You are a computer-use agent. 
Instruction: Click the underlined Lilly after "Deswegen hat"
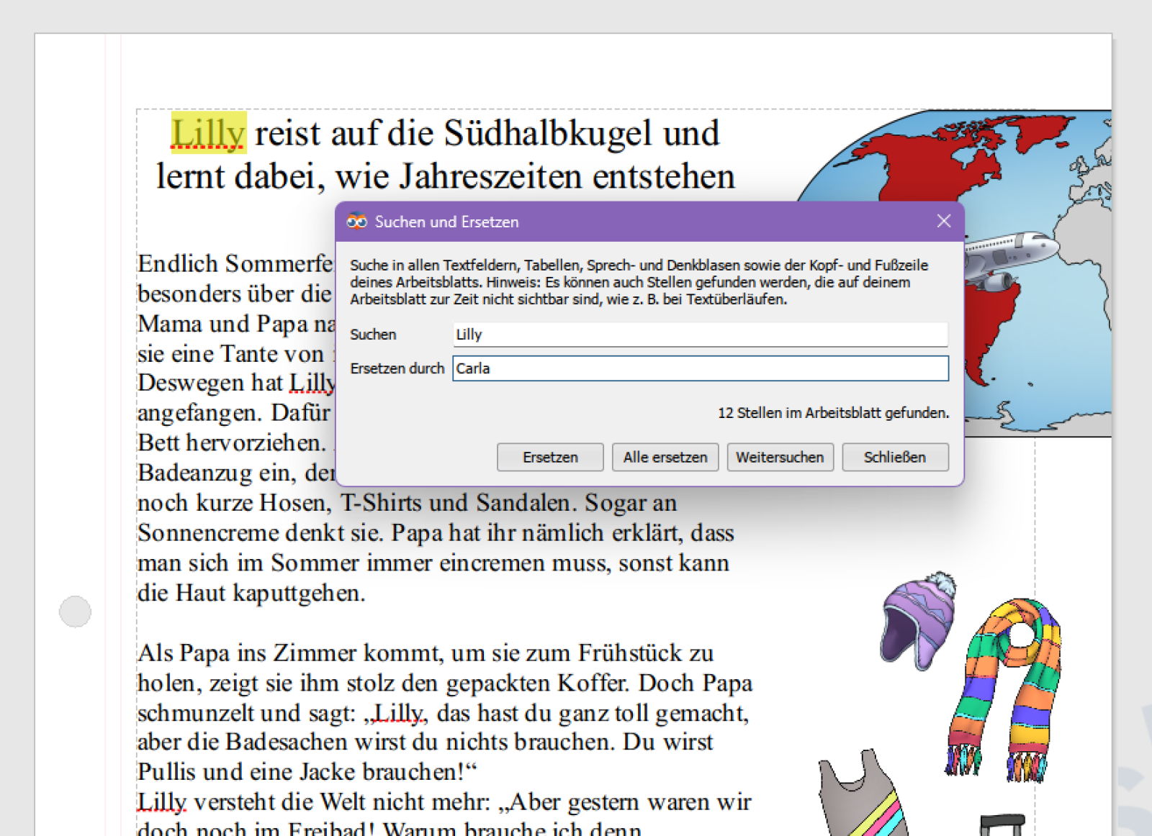(311, 383)
